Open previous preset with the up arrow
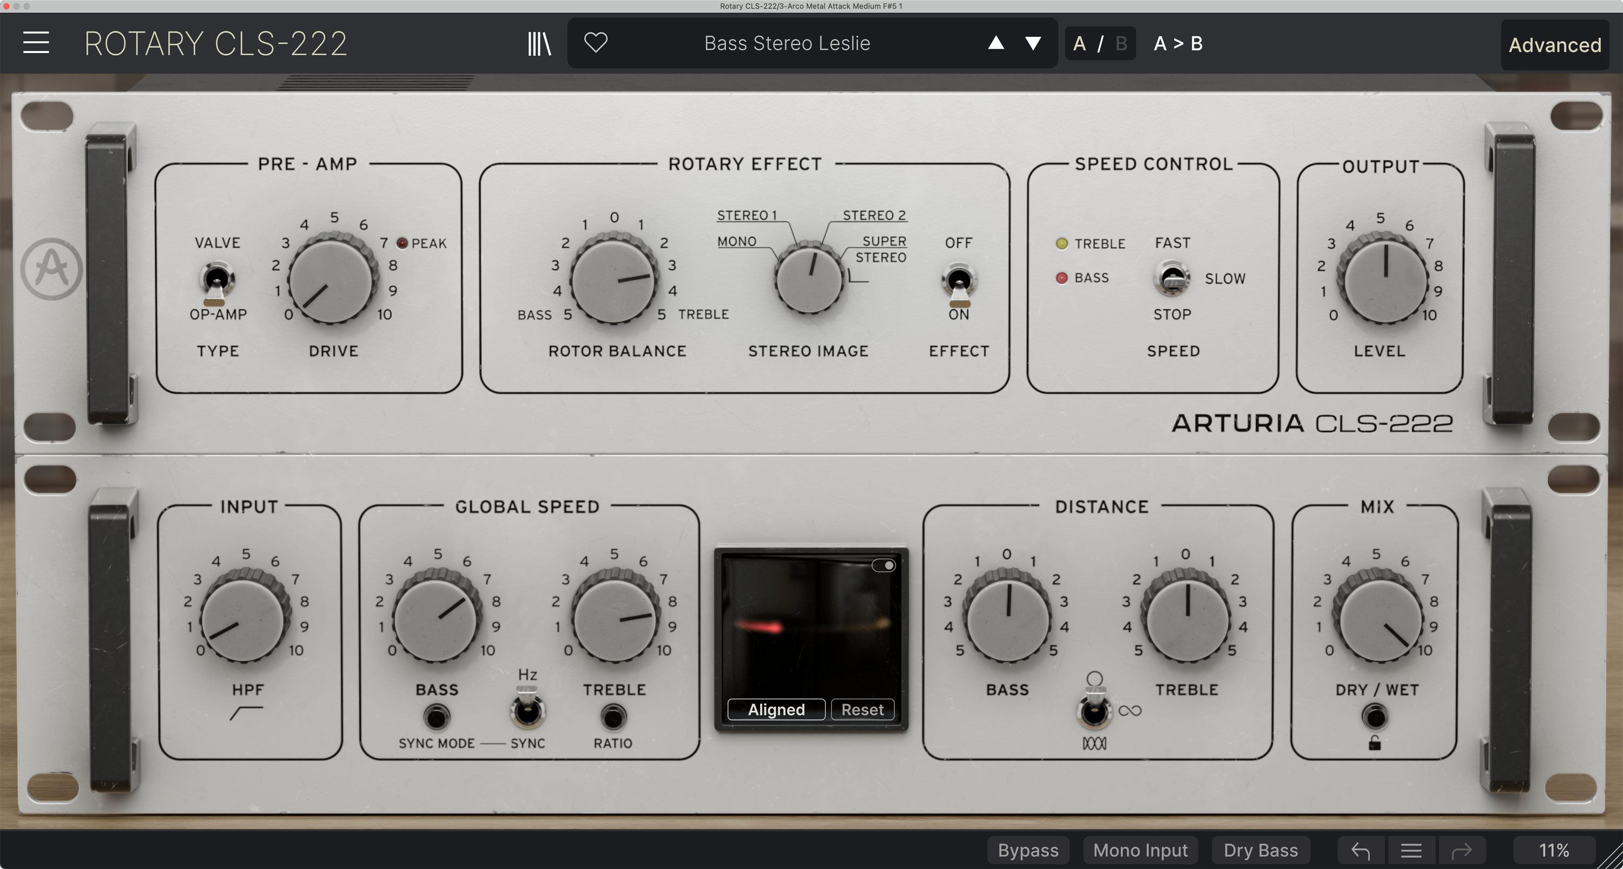Image resolution: width=1623 pixels, height=869 pixels. [996, 43]
